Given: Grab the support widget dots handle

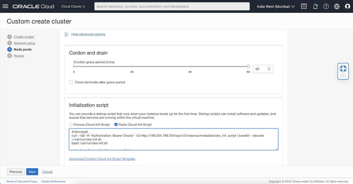Looking at the screenshot, I should [343, 75].
